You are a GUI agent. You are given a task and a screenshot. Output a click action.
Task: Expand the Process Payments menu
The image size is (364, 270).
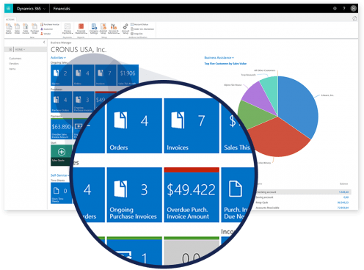(68, 29)
